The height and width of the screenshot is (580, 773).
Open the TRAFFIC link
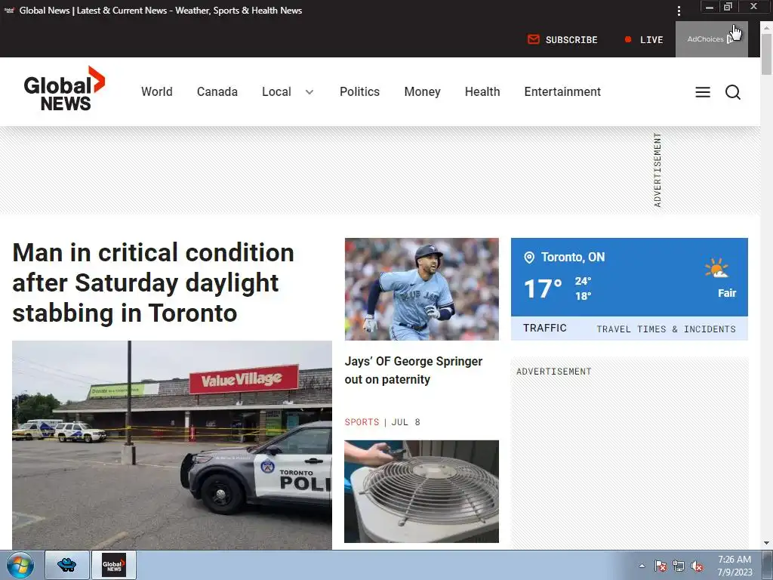tap(545, 328)
